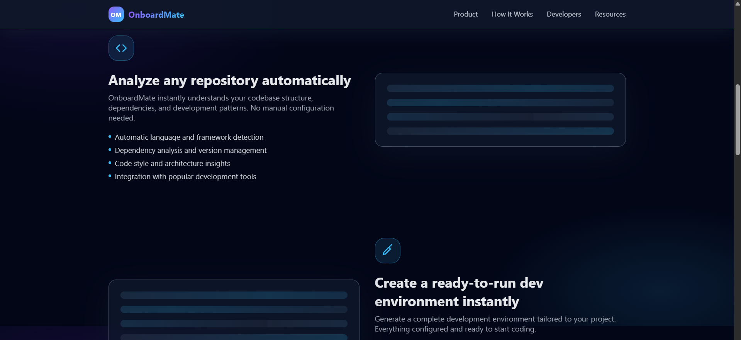
Task: Click the Create a ready-to-run dev environment heading
Action: tap(459, 292)
